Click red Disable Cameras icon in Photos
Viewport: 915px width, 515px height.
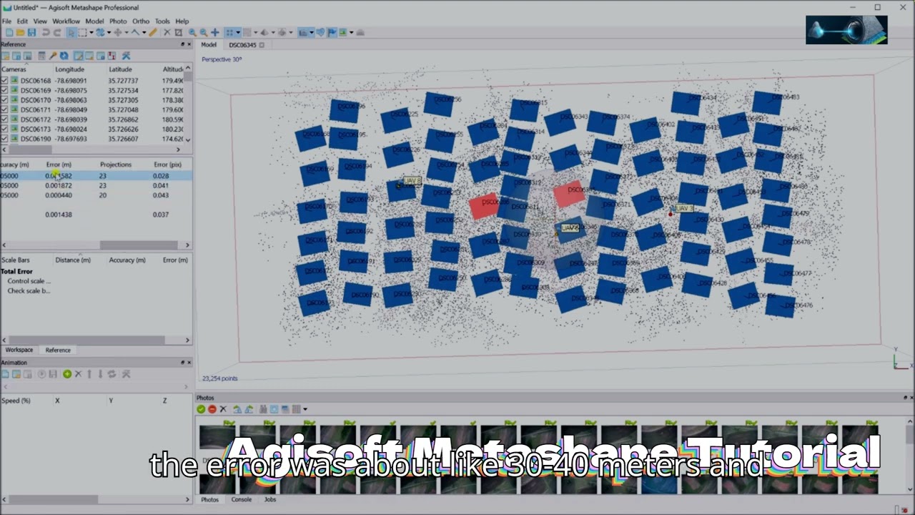click(x=212, y=409)
